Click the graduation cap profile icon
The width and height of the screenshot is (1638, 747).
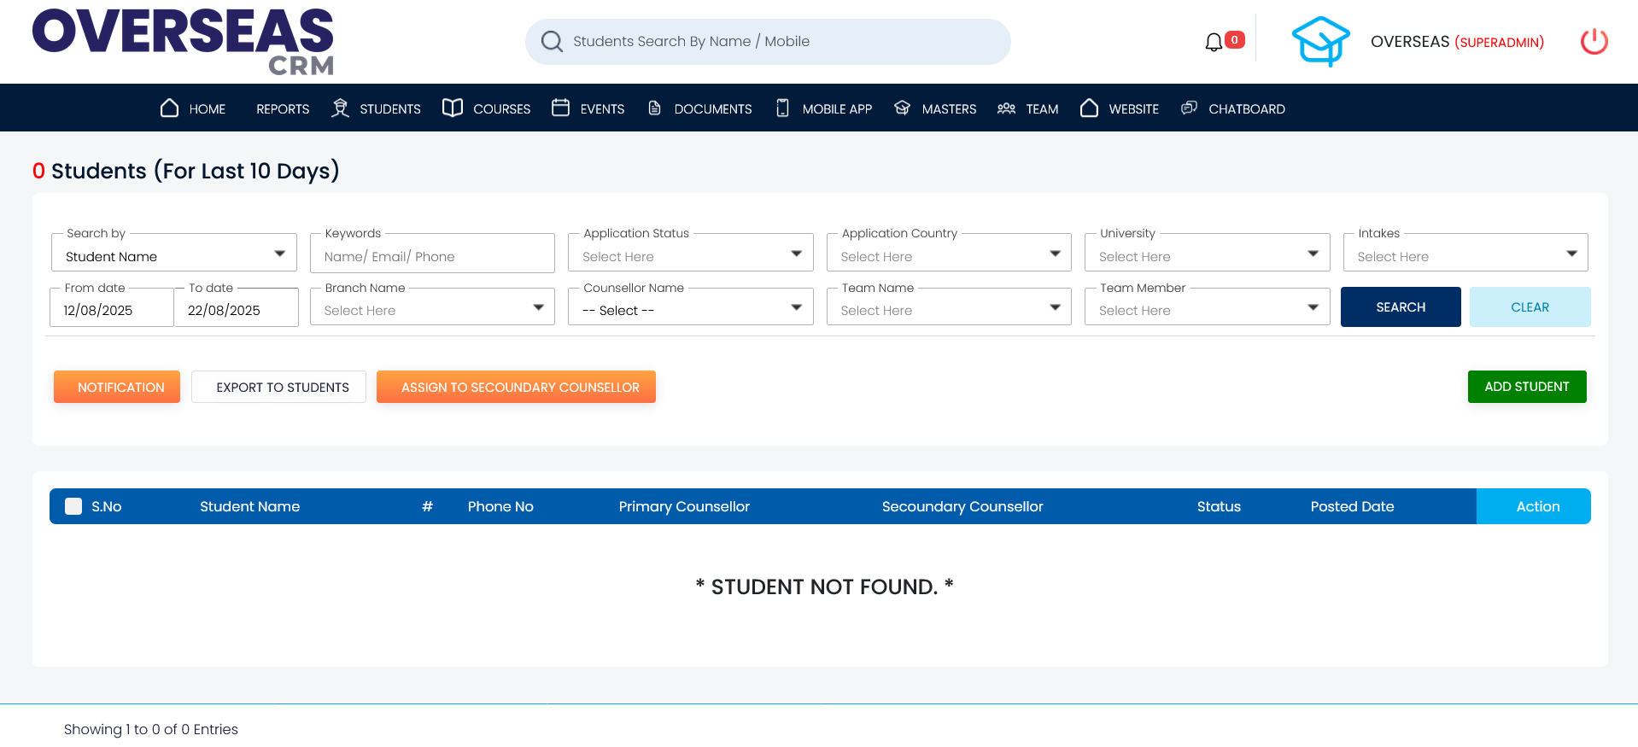pos(1320,42)
